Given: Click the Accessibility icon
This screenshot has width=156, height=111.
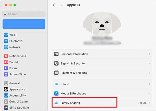Looking at the screenshot, I should point(6,95).
